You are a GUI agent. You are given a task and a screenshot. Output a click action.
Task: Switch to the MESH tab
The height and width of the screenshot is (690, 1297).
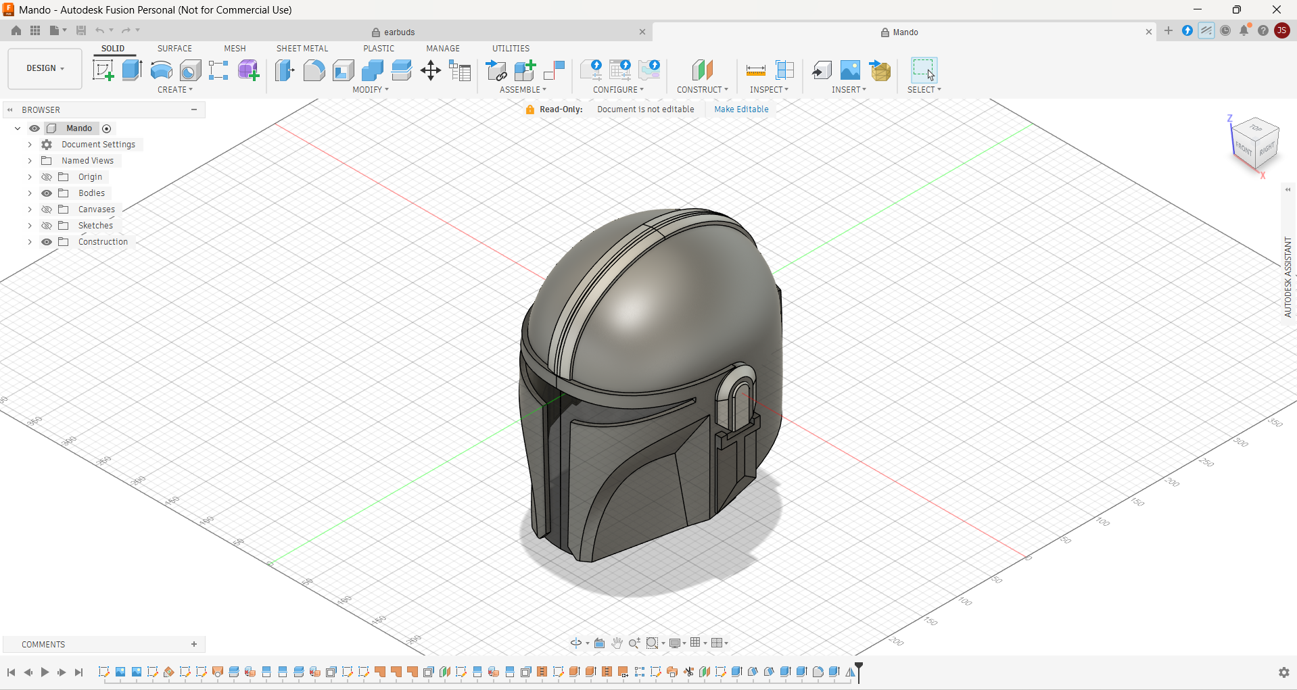[x=235, y=49]
